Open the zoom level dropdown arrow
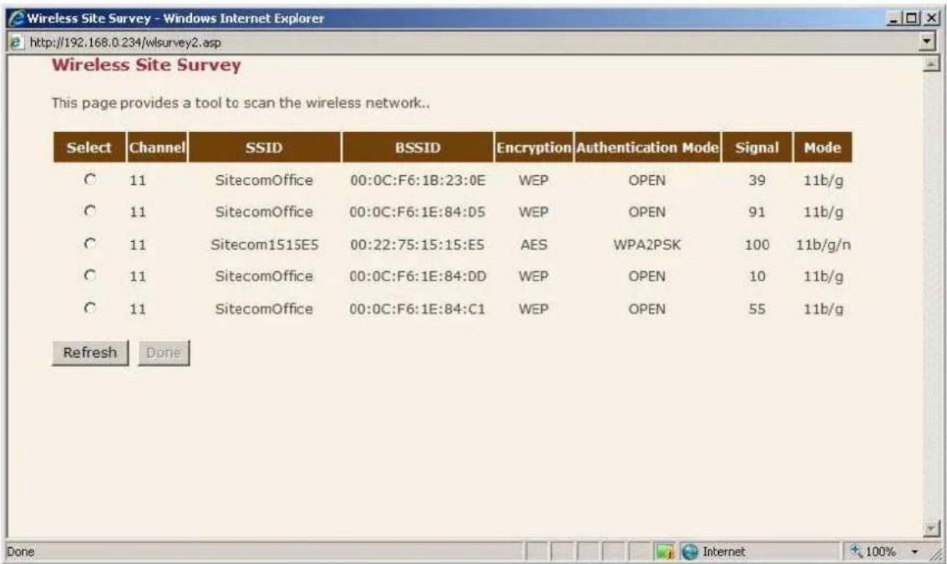The height and width of the screenshot is (564, 947). (x=915, y=551)
